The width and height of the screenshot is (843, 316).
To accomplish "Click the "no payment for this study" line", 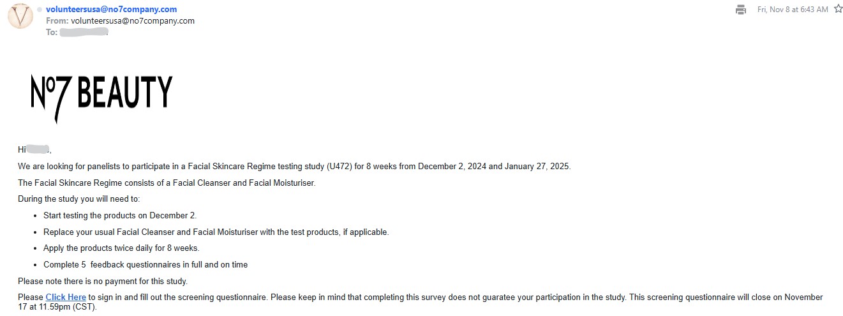I will [103, 282].
